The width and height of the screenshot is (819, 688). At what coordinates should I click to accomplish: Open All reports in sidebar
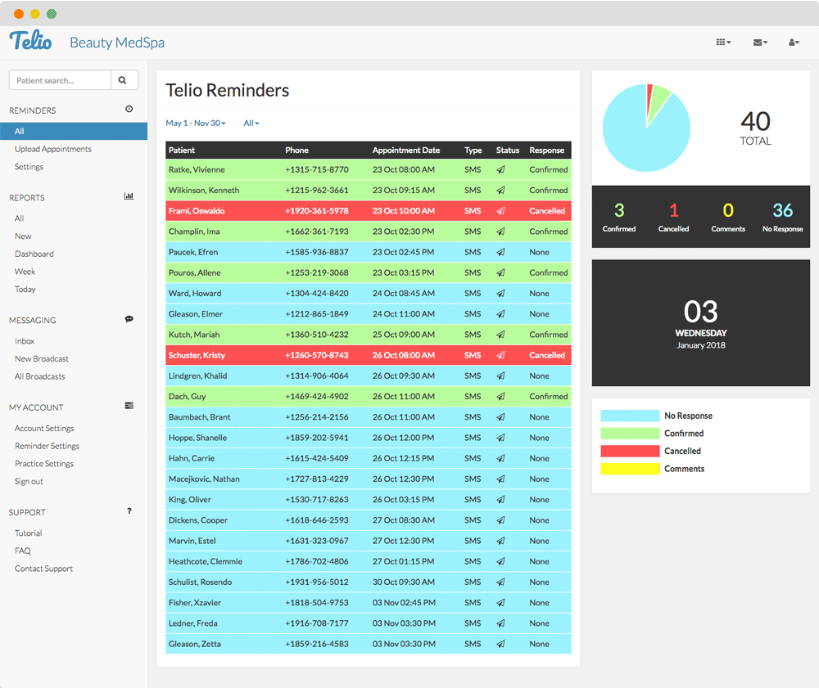click(20, 218)
